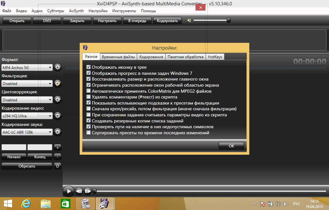
Task: Open Internet Explorer from the taskbar
Action: click(26, 203)
